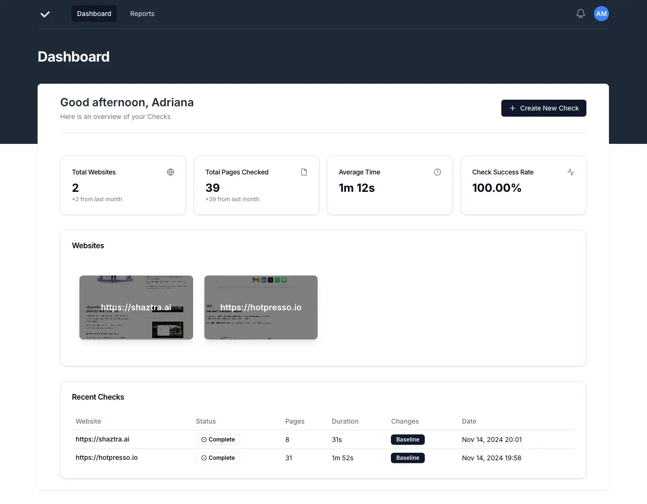Select the Dashboard tab
The image size is (647, 504).
point(94,14)
